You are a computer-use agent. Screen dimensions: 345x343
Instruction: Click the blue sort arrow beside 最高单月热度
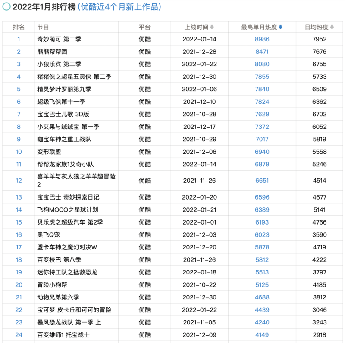coord(281,27)
